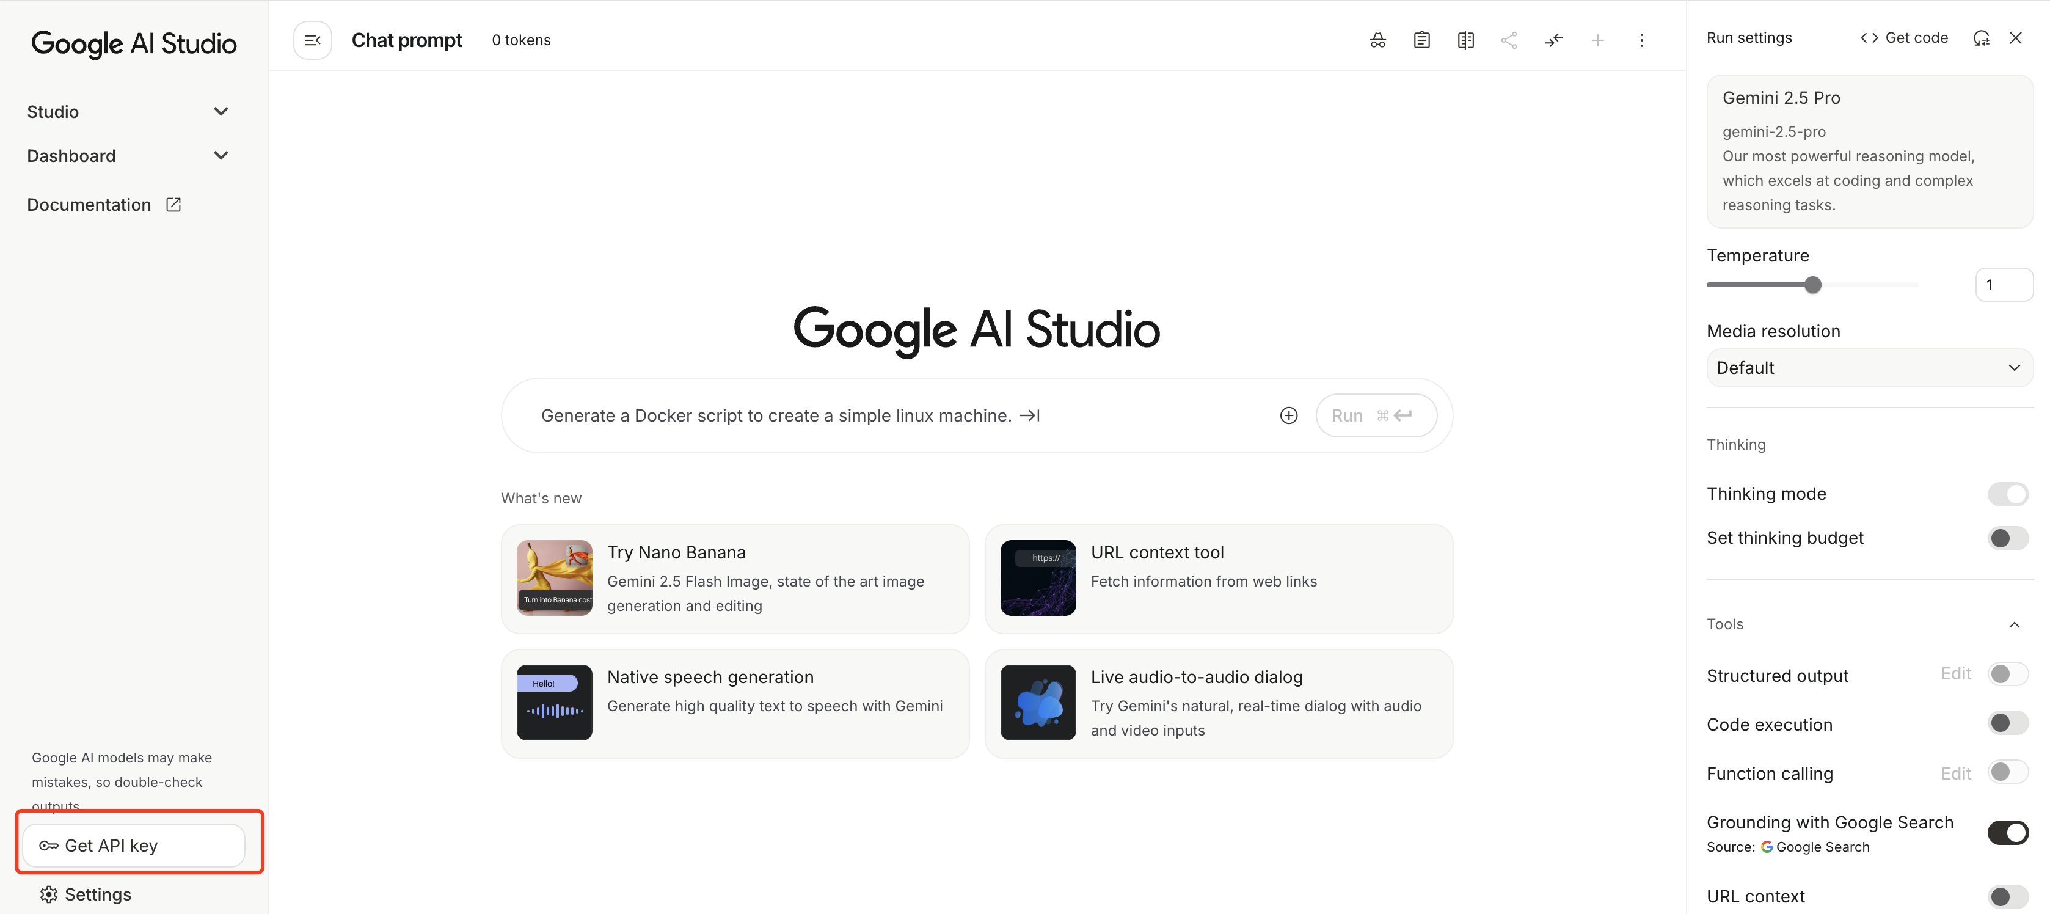Click the Get API key button
The image size is (2050, 914).
pos(134,846)
